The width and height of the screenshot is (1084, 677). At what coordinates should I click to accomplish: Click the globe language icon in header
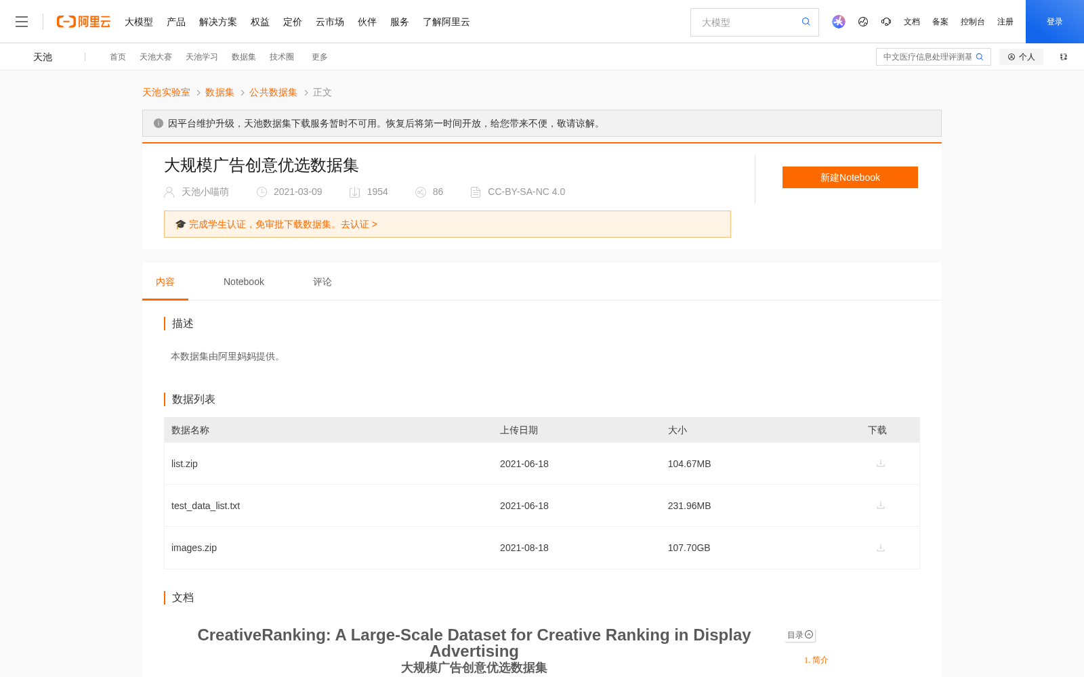point(863,22)
